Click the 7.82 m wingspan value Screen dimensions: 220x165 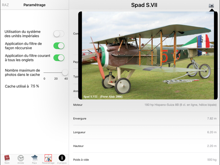click(212, 118)
